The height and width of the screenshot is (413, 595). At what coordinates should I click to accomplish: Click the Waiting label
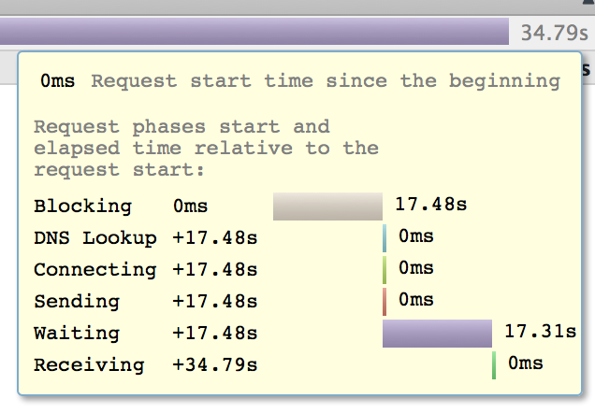coord(77,334)
